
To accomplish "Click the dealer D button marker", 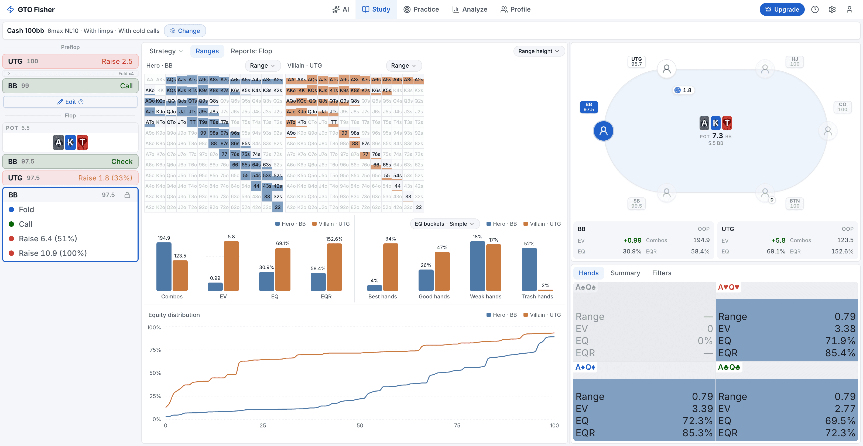I will click(772, 200).
